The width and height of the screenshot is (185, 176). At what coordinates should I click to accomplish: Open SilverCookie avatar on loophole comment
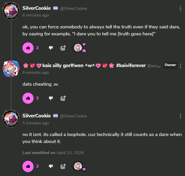point(11,119)
